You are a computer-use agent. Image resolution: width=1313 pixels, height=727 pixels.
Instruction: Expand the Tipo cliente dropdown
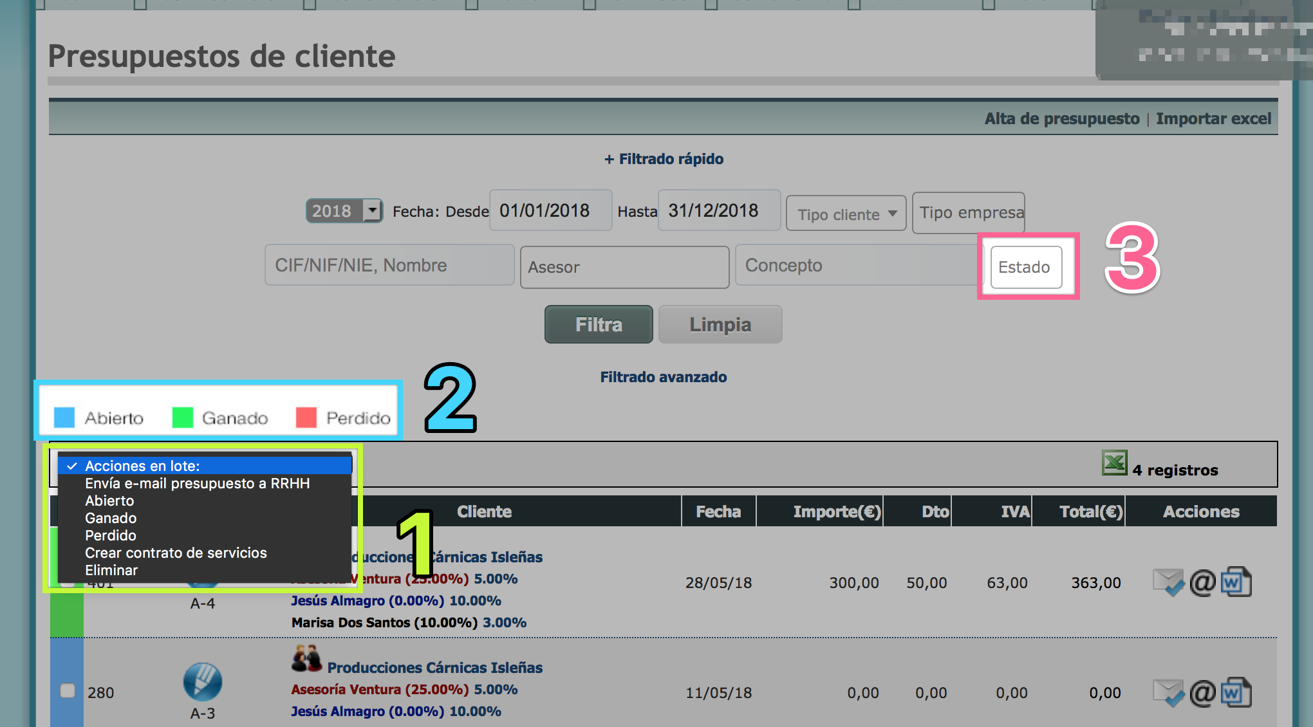846,214
